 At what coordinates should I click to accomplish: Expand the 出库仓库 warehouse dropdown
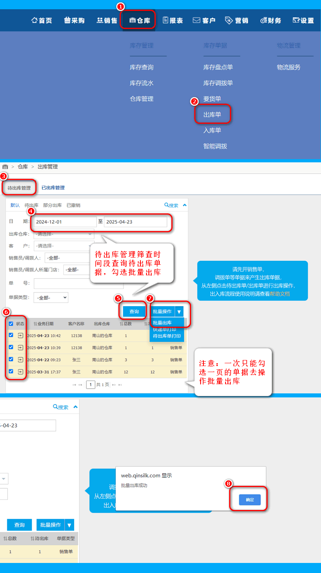pyautogui.click(x=64, y=234)
